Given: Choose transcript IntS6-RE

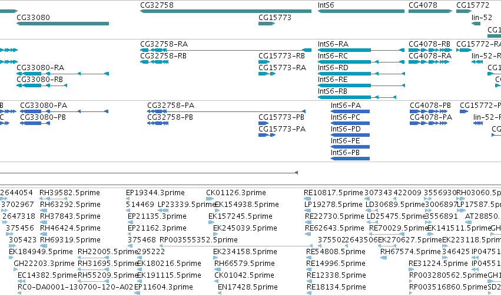Looking at the screenshot, I should point(333,80).
